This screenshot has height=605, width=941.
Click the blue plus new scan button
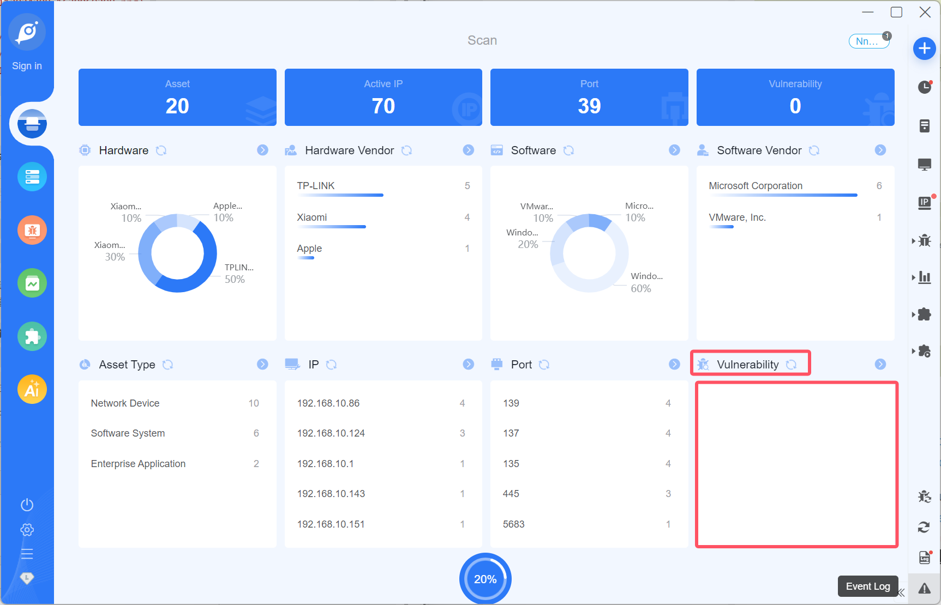coord(924,49)
